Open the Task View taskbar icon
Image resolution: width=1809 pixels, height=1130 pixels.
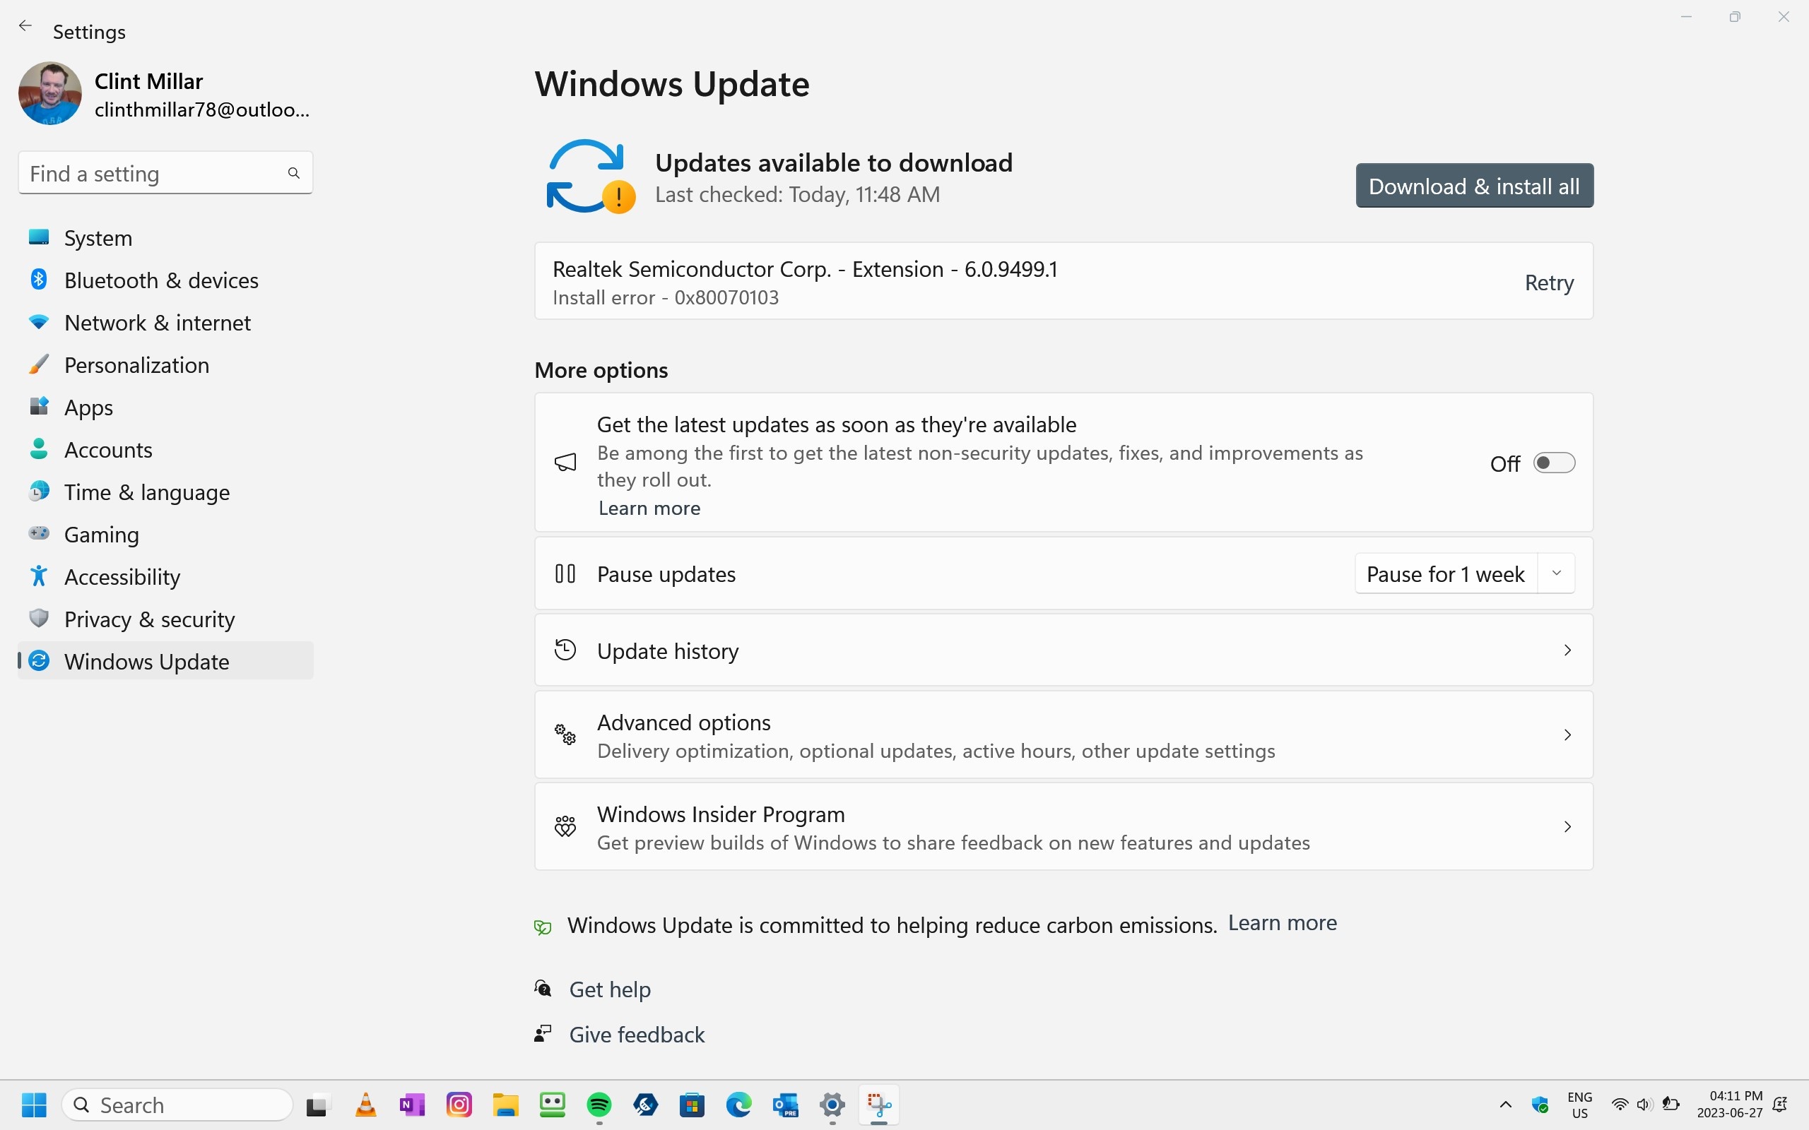[x=317, y=1104]
